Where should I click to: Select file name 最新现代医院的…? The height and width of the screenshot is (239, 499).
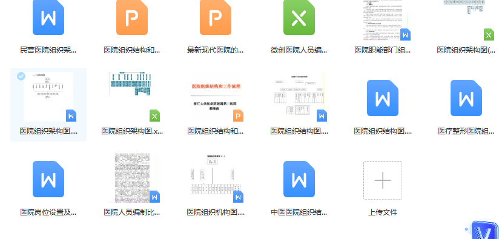pyautogui.click(x=216, y=50)
